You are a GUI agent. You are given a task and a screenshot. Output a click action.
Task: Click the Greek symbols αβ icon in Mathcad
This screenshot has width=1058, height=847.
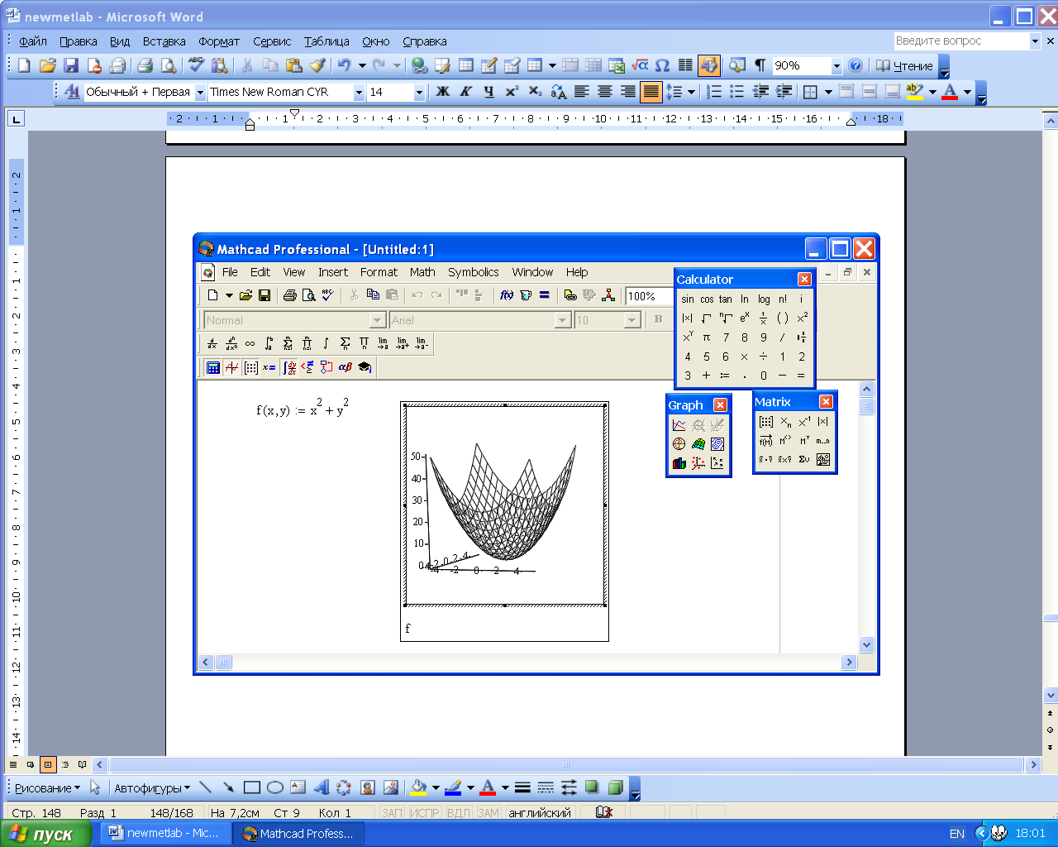(345, 367)
